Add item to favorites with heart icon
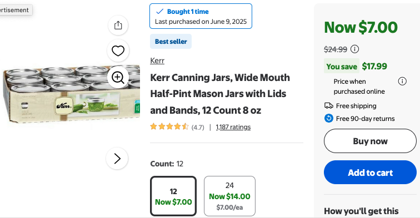The height and width of the screenshot is (218, 420). [118, 51]
